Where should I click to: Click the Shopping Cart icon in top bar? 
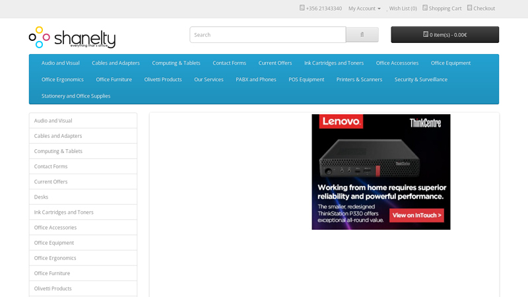coord(425,8)
